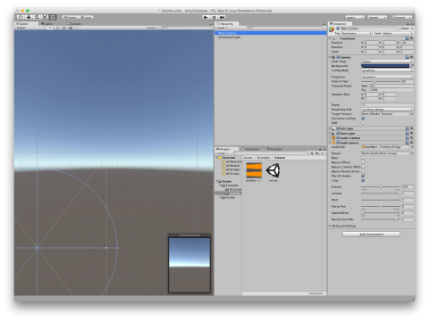Select Main Camera in Hierarchy

click(x=271, y=33)
